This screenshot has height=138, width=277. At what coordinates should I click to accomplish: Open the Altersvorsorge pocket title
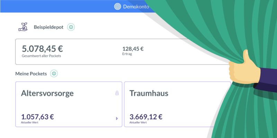pyautogui.click(x=47, y=93)
